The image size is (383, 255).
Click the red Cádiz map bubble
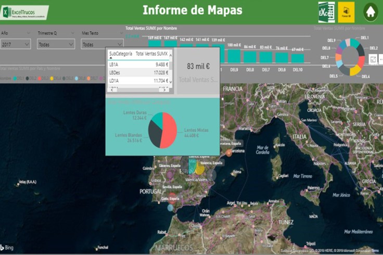(172, 199)
